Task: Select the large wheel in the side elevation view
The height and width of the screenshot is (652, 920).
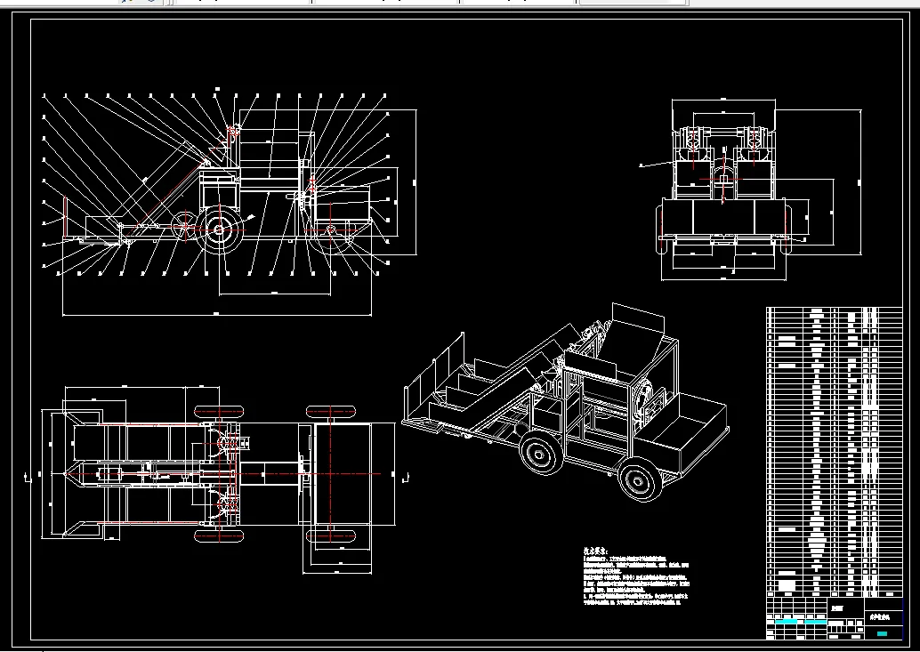Action: pyautogui.click(x=220, y=229)
